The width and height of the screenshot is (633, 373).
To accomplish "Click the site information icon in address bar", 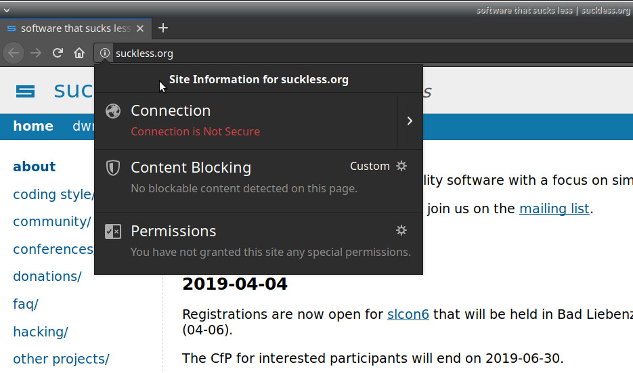I will tap(104, 53).
